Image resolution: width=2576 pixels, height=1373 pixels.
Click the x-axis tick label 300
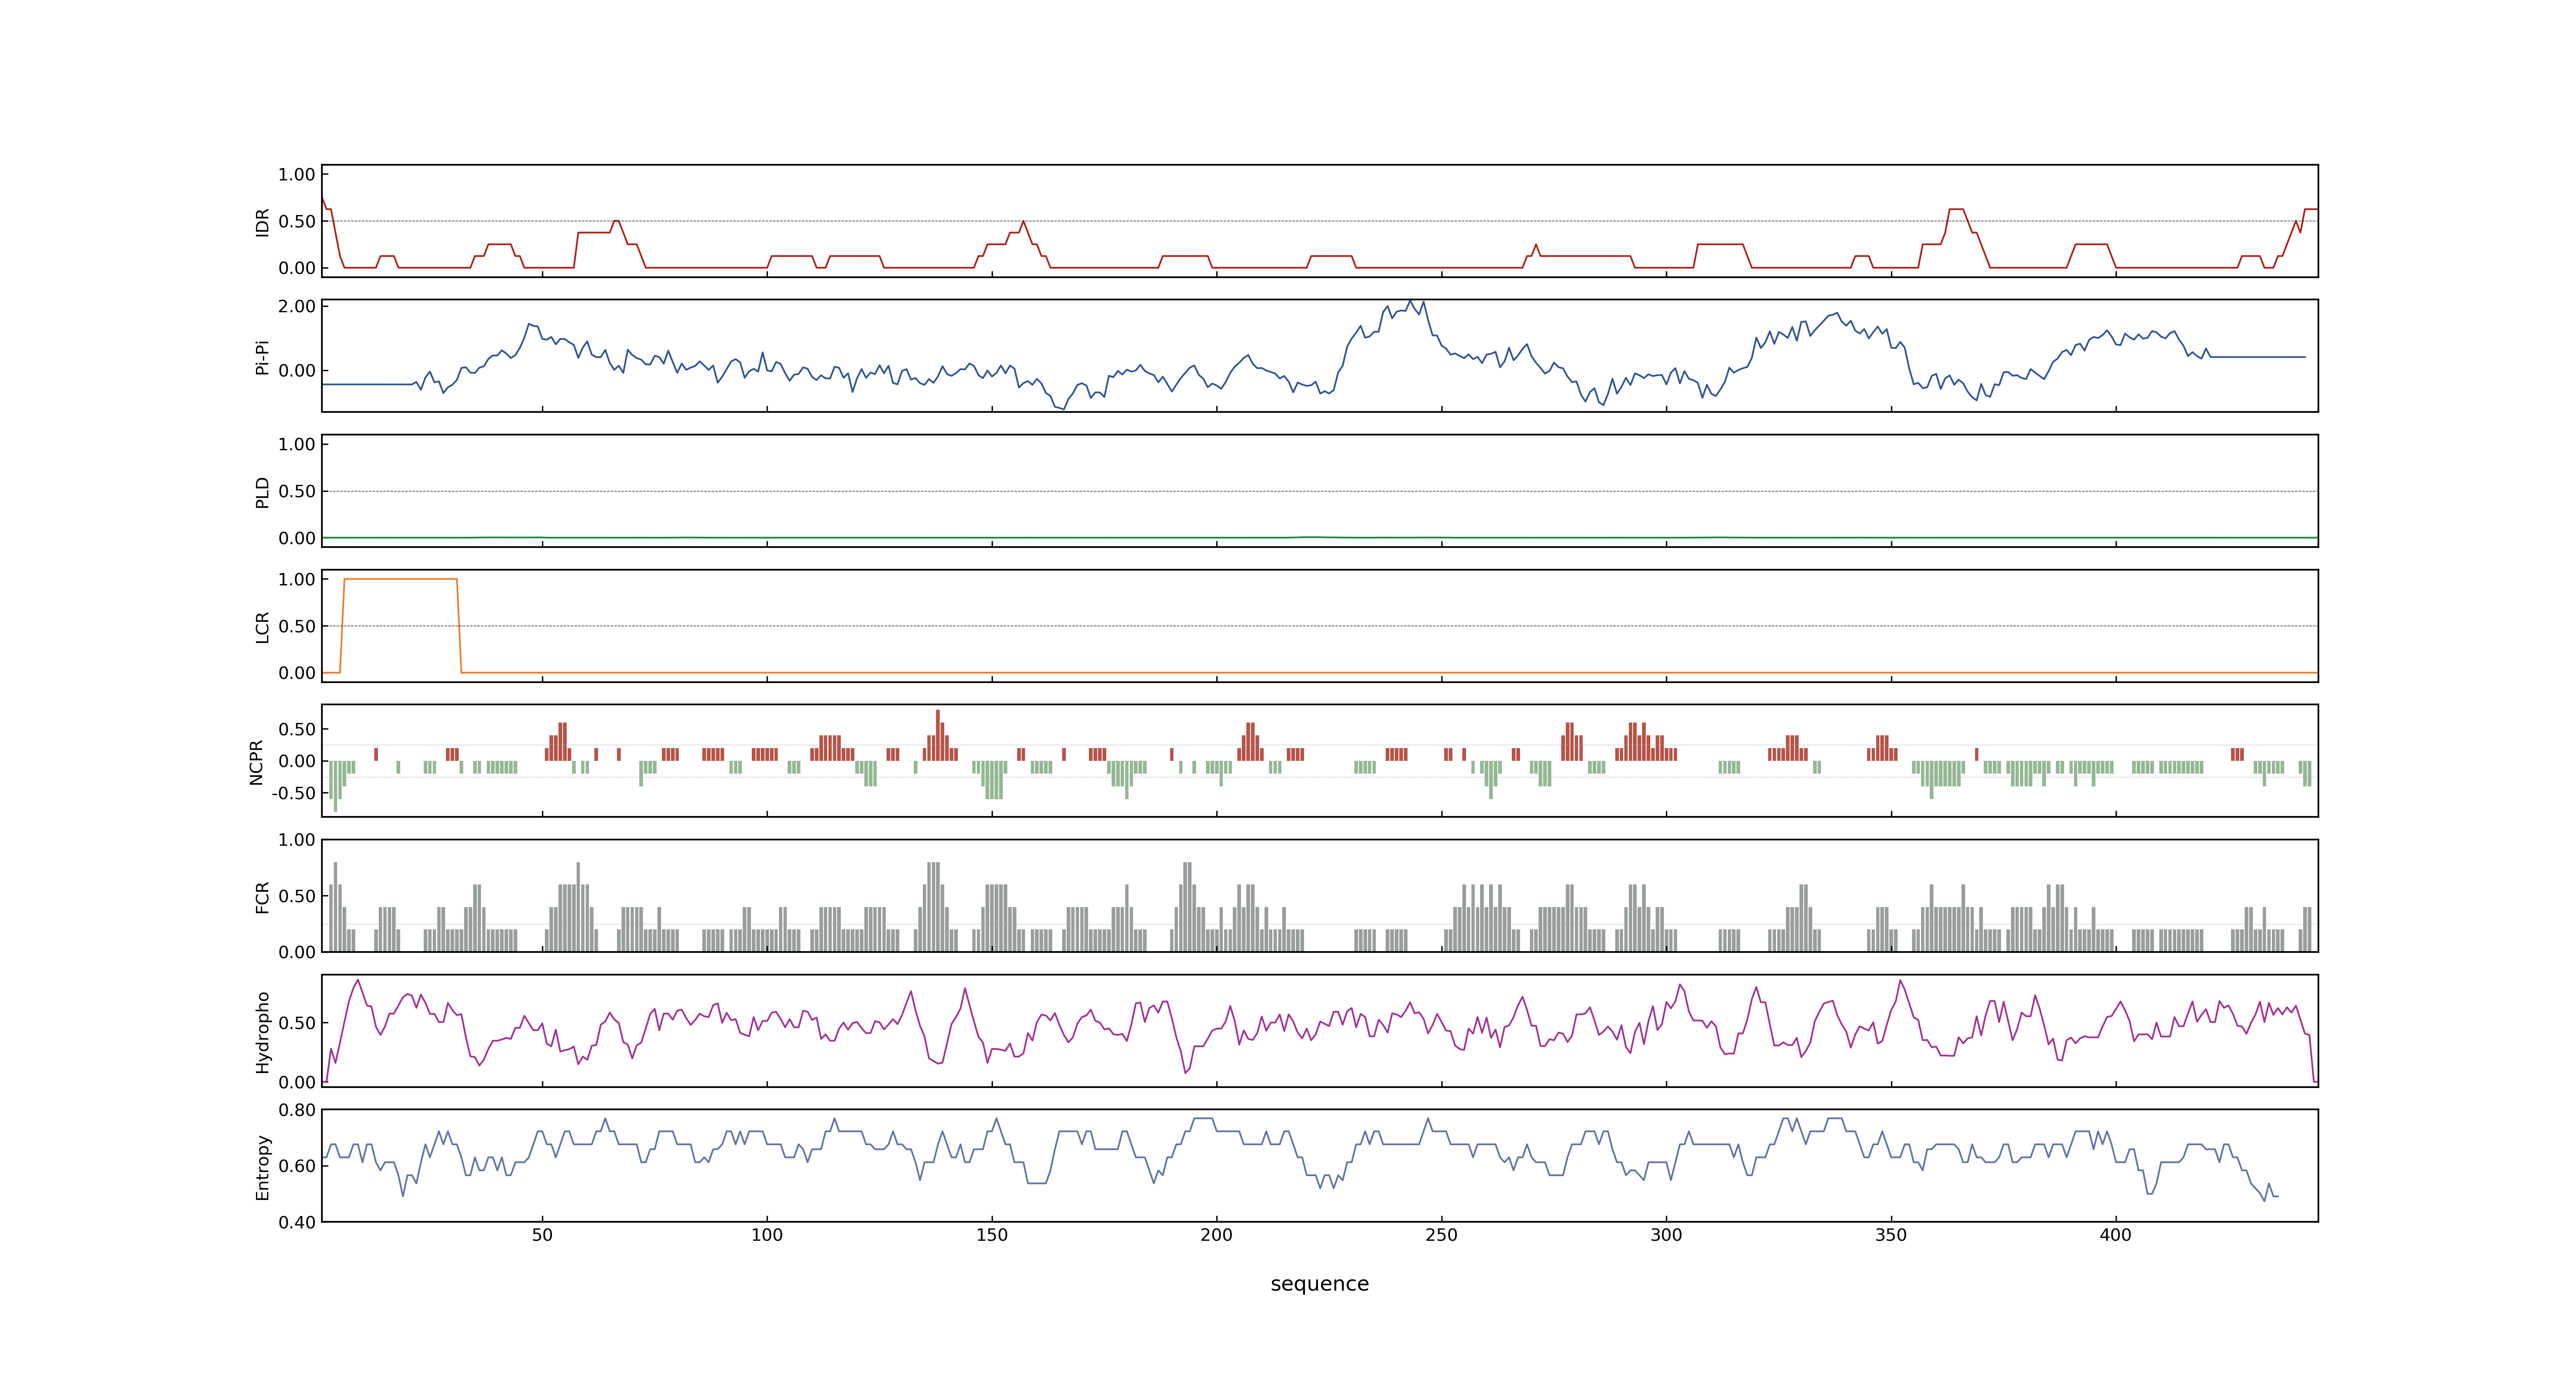[1666, 1235]
